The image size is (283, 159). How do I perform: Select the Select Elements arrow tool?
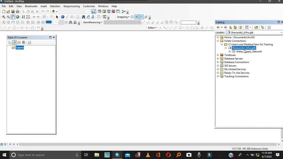[57, 17]
